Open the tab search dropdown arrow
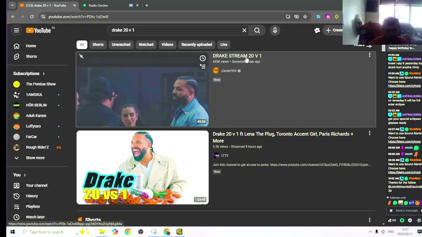 click(12, 5)
